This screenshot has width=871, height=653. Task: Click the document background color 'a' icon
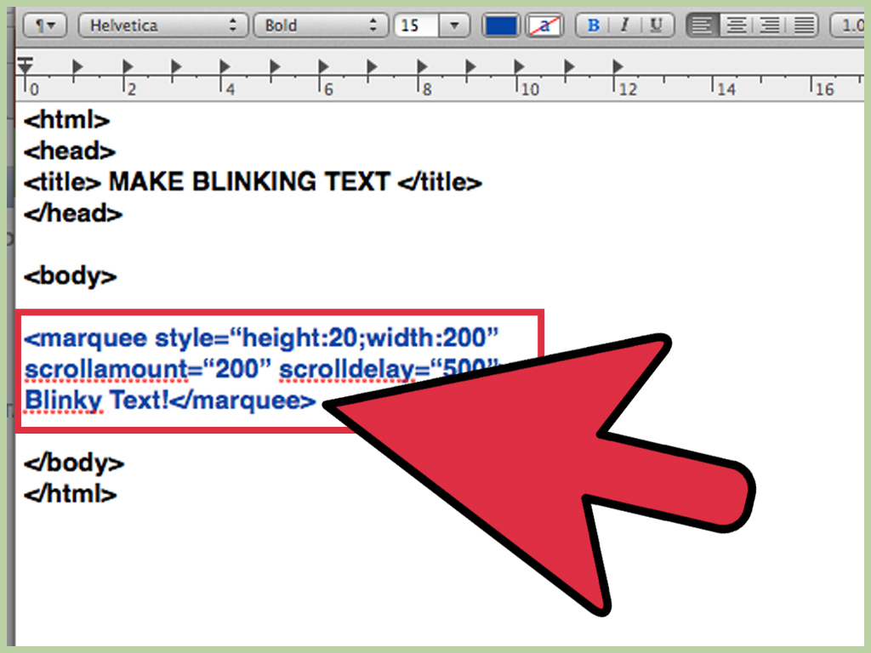[544, 25]
